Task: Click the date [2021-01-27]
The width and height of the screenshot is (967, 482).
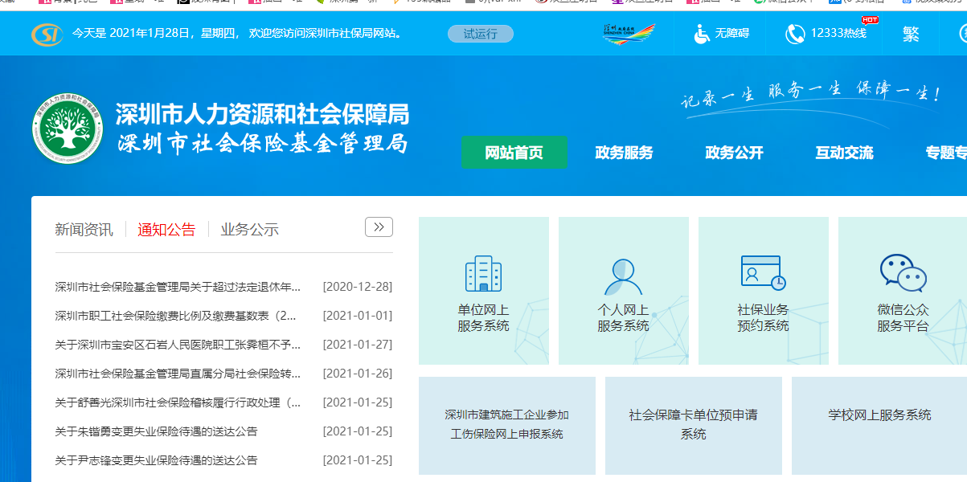Action: (358, 345)
